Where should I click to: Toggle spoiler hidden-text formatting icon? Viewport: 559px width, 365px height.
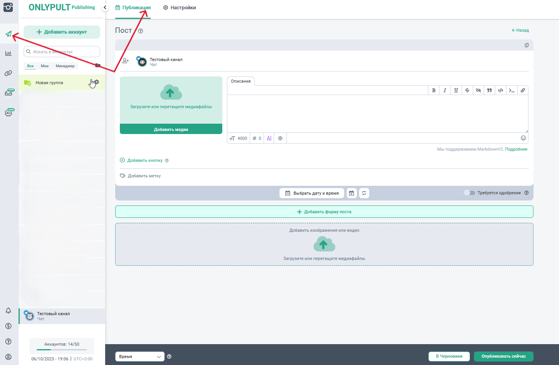click(x=478, y=90)
